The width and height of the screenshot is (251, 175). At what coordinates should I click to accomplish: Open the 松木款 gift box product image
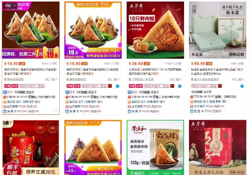click(x=218, y=30)
